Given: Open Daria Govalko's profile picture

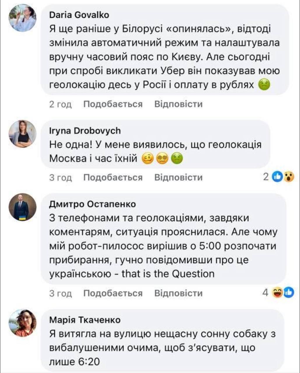Looking at the screenshot, I should point(22,18).
